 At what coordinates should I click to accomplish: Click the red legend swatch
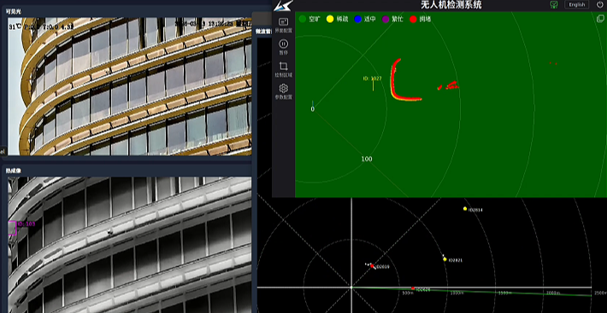point(413,19)
